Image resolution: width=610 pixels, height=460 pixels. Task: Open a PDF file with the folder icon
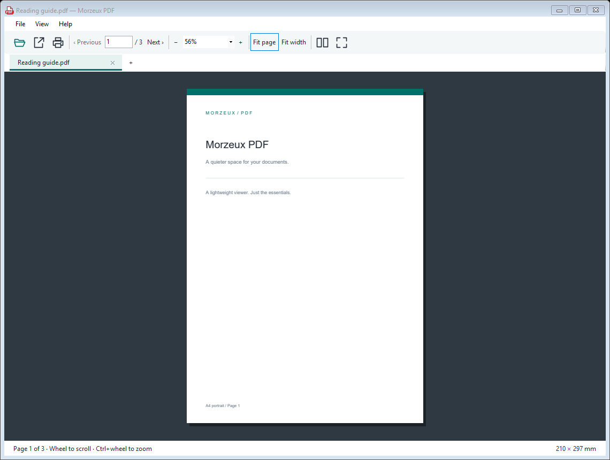pos(19,42)
